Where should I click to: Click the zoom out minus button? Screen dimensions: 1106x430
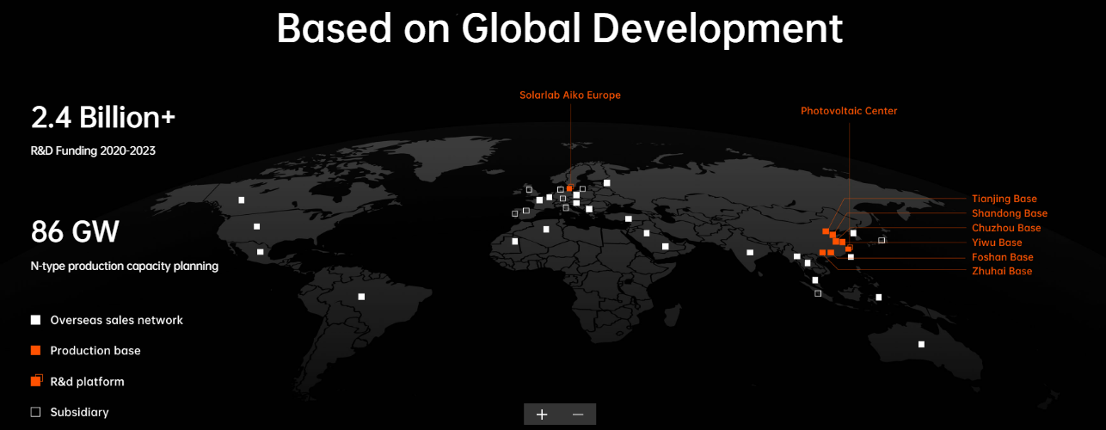[x=578, y=415]
